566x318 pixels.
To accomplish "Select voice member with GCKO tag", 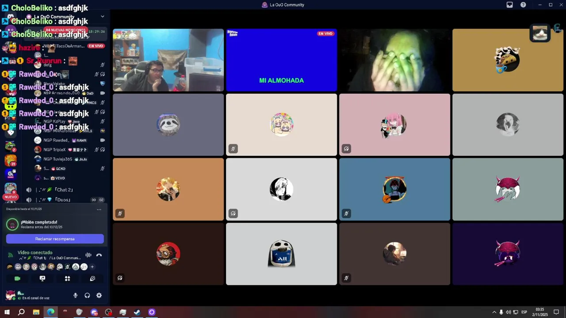I will [70, 169].
